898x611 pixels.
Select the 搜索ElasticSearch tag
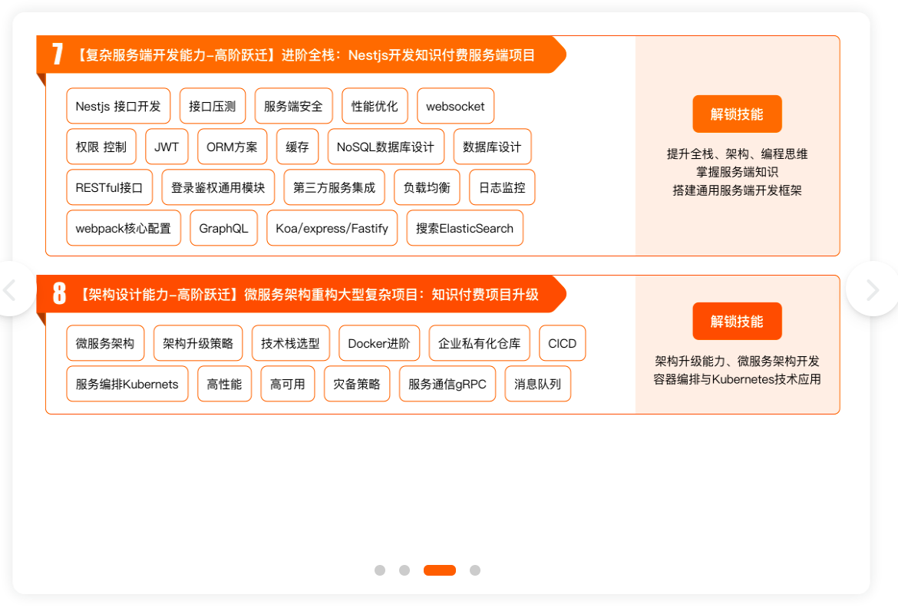(464, 229)
